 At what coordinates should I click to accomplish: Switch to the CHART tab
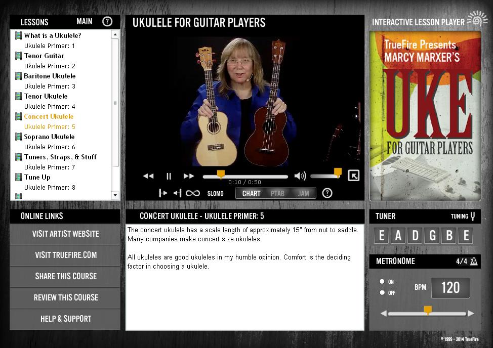pos(251,193)
